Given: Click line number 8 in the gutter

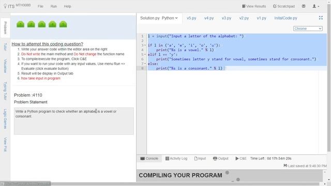Looking at the screenshot, I should click(142, 68).
